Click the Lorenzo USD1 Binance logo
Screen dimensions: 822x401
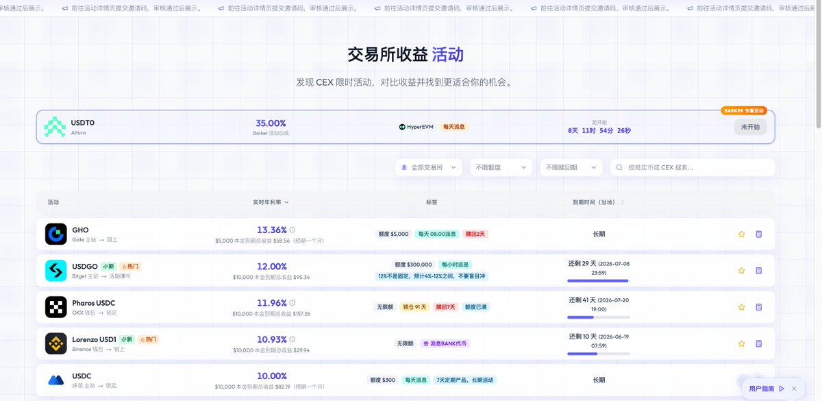point(56,343)
